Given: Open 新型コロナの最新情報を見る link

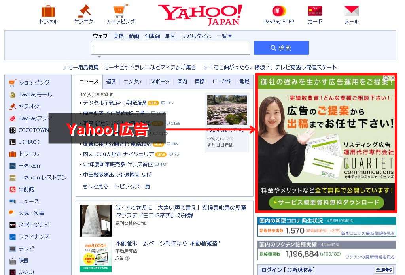Looking at the screenshot, I should (368, 234).
